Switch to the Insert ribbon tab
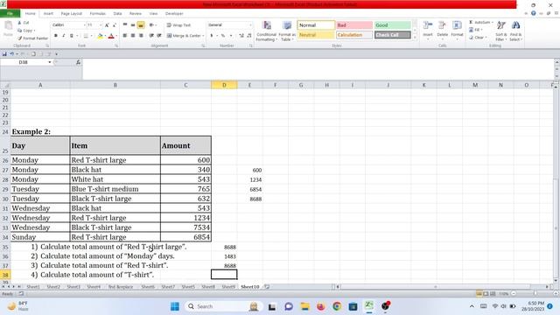Screen dimensions: 560x315 coord(48,14)
